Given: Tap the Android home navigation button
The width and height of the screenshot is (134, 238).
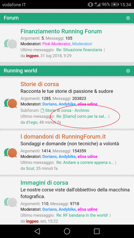Looking at the screenshot, I should coord(67,231).
